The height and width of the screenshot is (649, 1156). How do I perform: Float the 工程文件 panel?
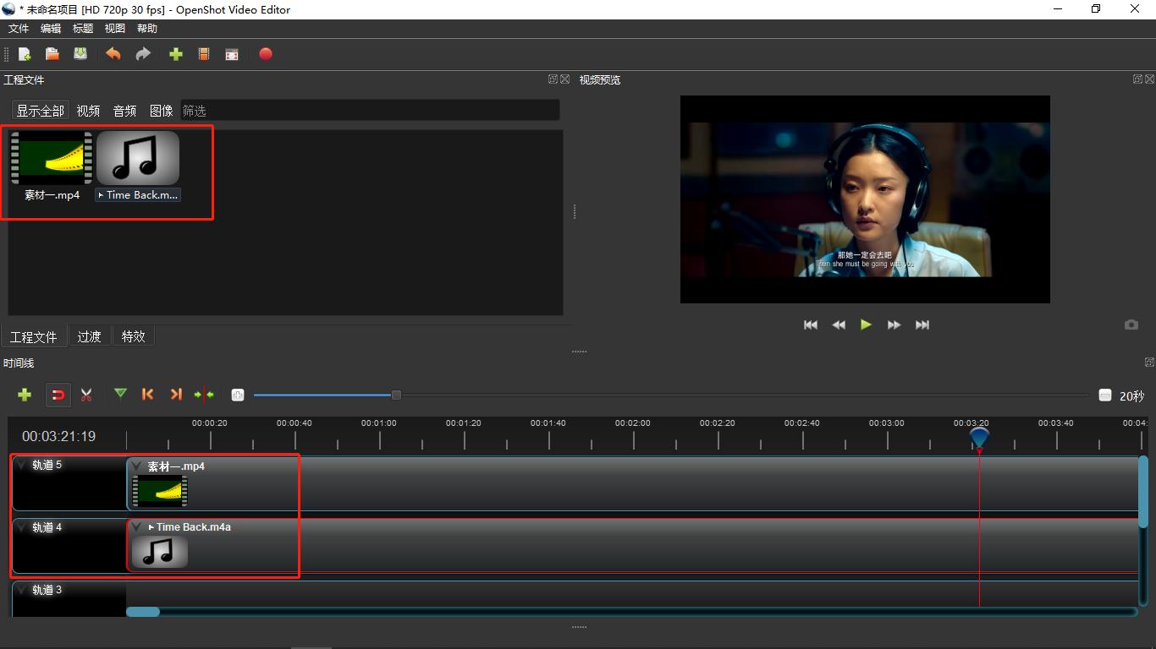point(553,79)
